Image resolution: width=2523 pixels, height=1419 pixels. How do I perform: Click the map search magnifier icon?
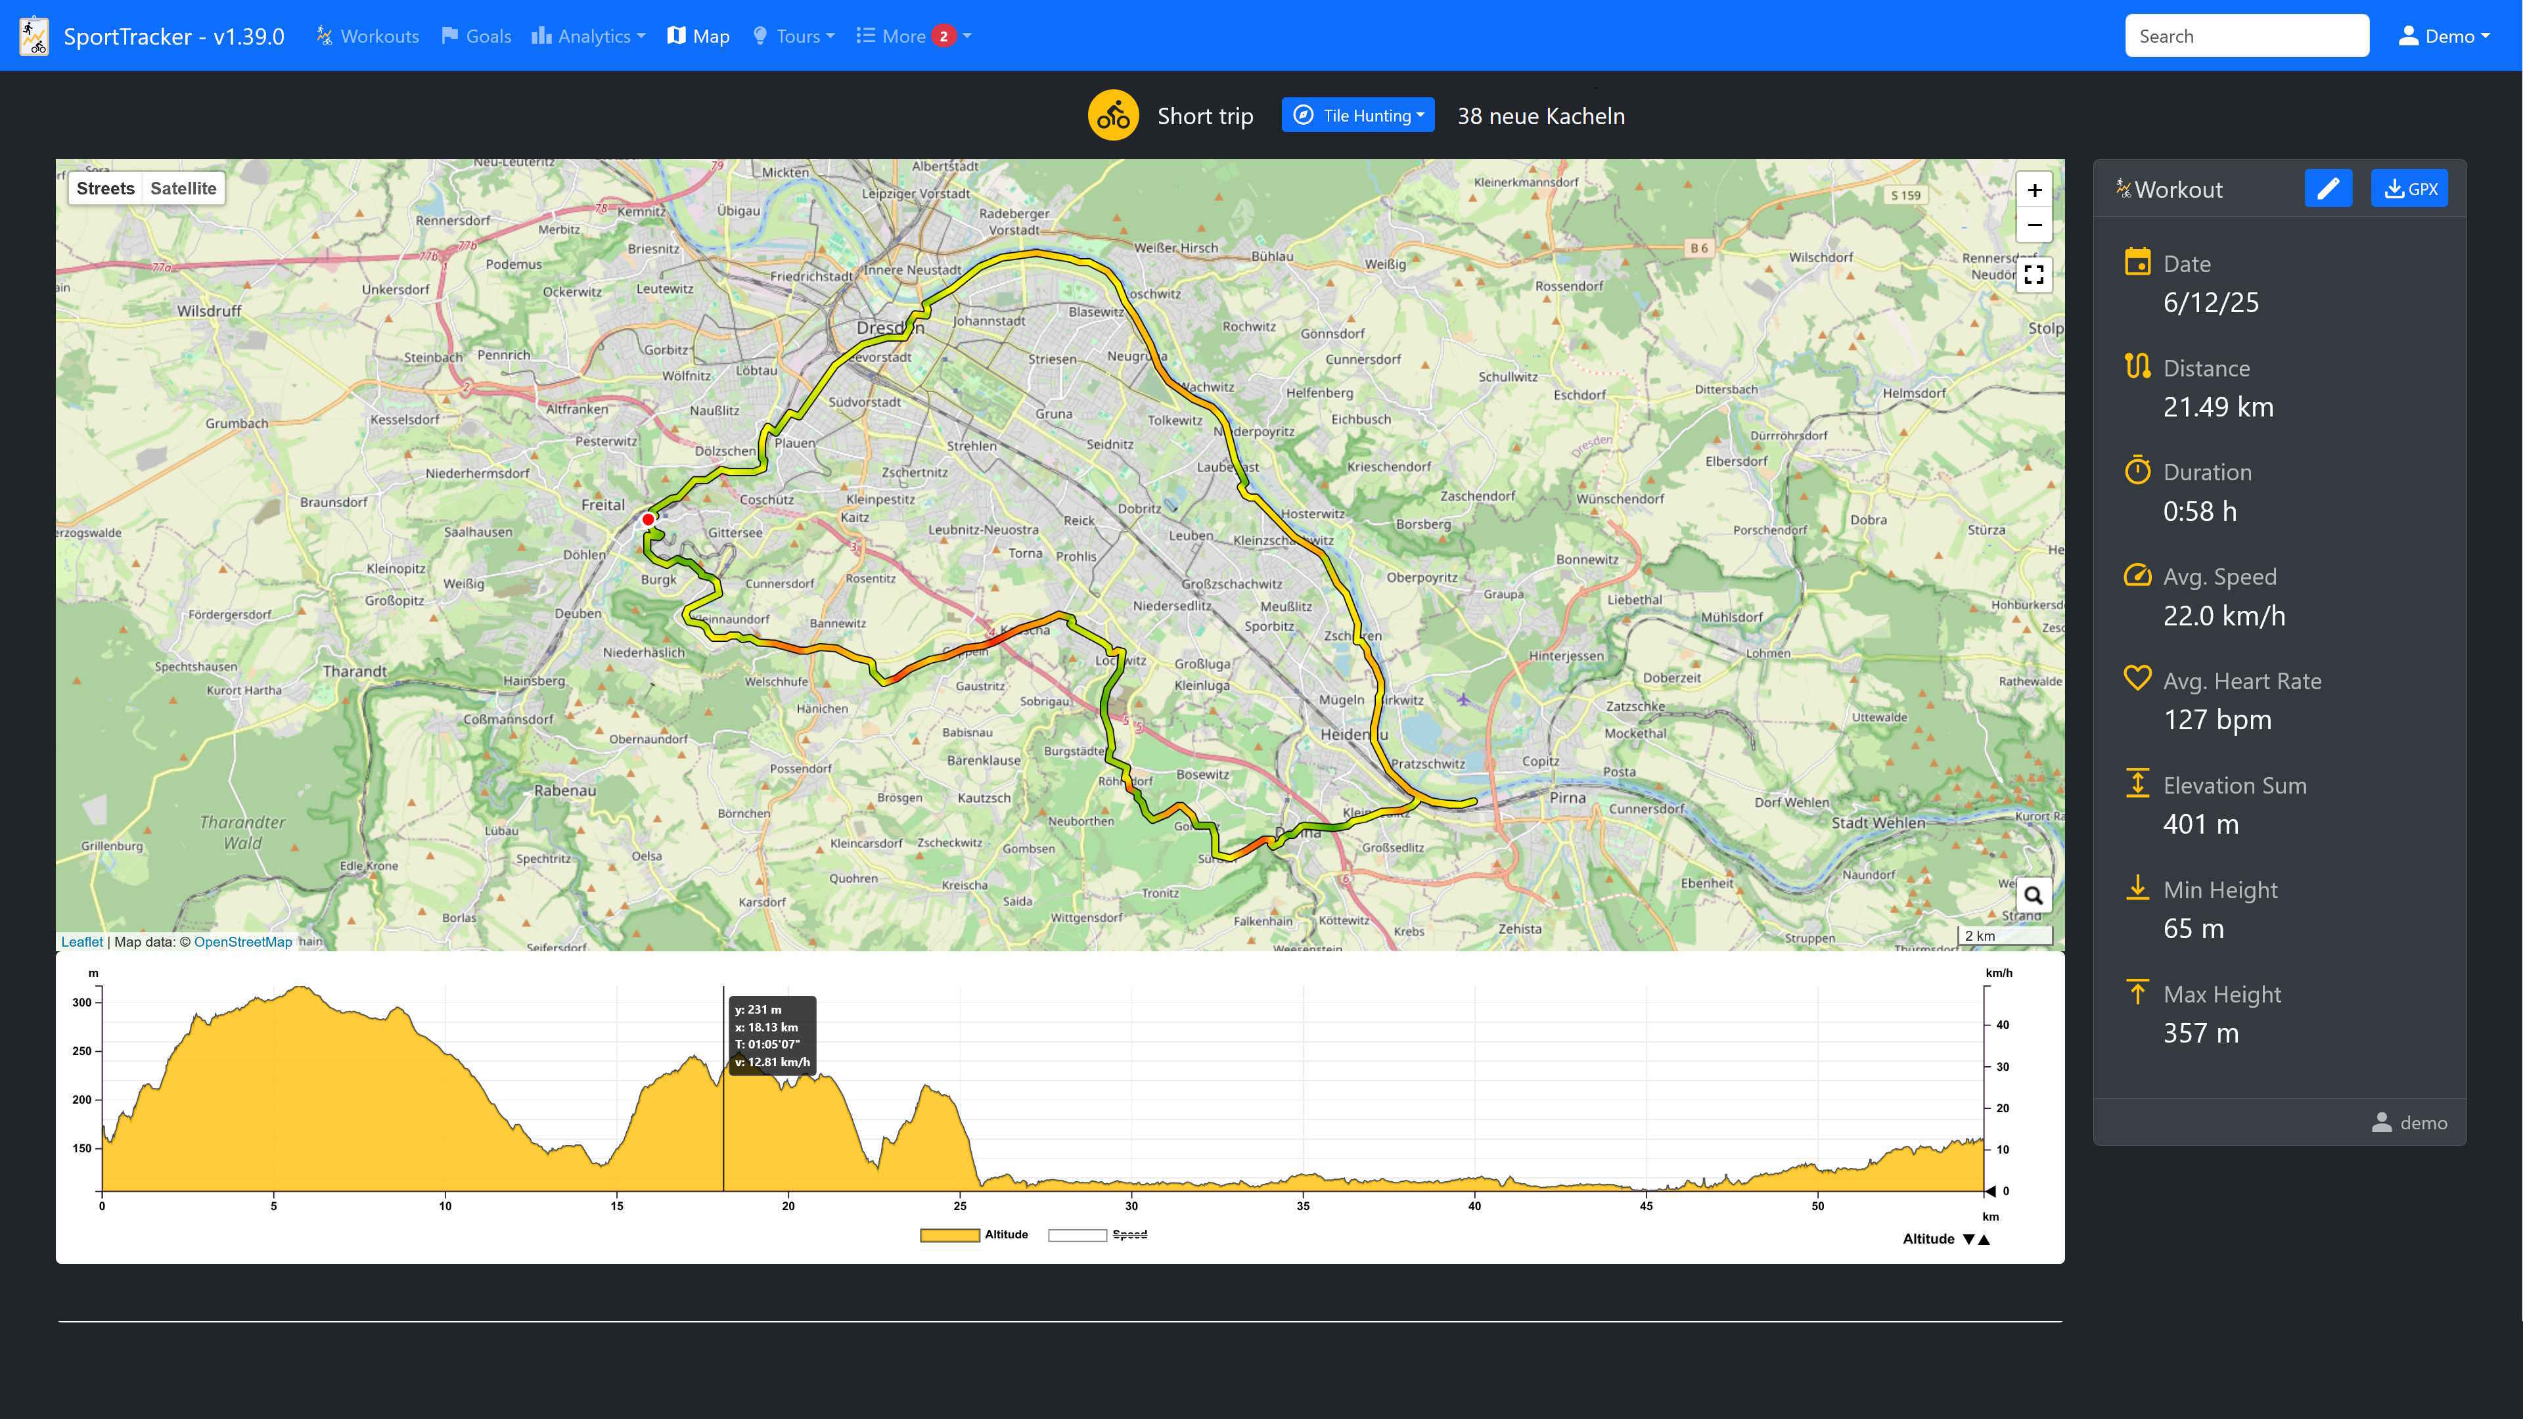click(2034, 895)
